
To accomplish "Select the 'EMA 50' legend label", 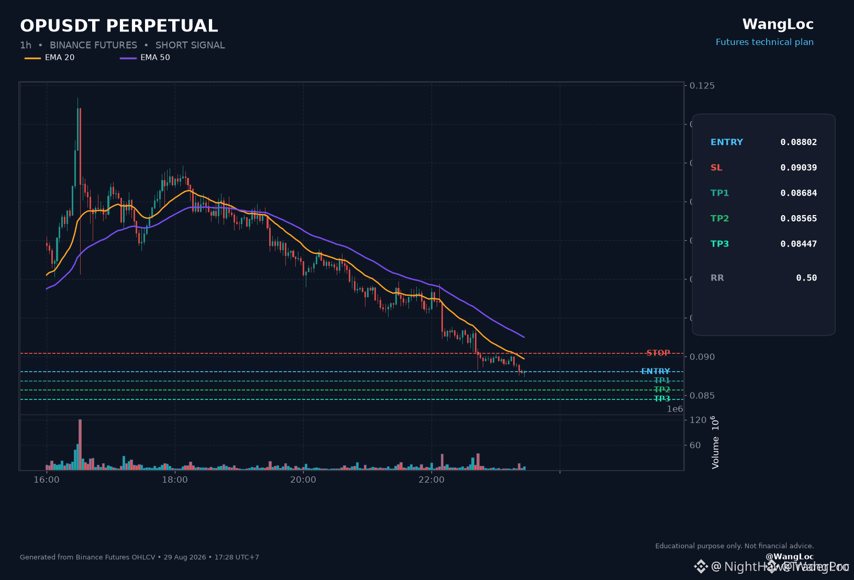I will coord(155,58).
